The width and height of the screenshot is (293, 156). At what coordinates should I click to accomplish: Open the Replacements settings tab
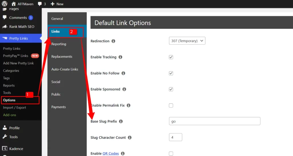coord(62,56)
